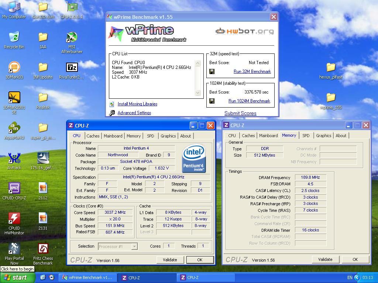
Task: Select the wprime_155 folder icon
Action: (331, 100)
